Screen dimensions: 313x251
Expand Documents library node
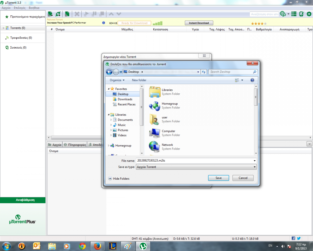tap(111, 120)
